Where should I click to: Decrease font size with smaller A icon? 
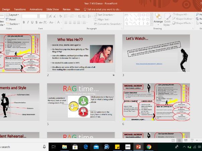coord(55,16)
